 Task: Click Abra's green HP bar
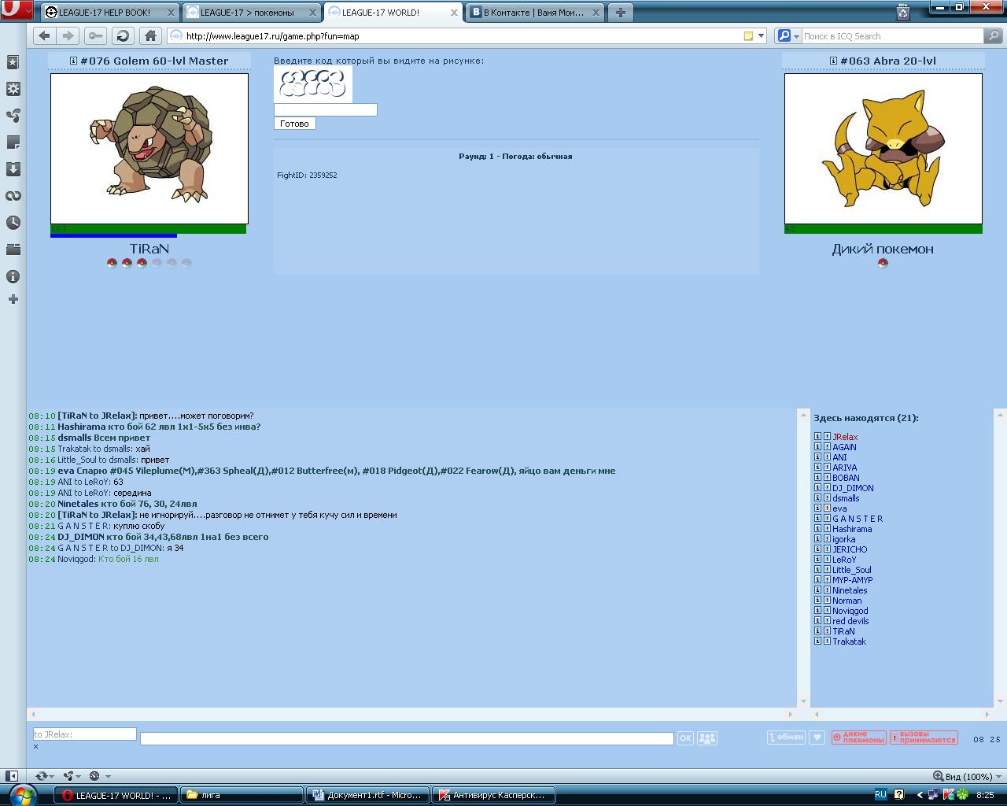pyautogui.click(x=883, y=229)
